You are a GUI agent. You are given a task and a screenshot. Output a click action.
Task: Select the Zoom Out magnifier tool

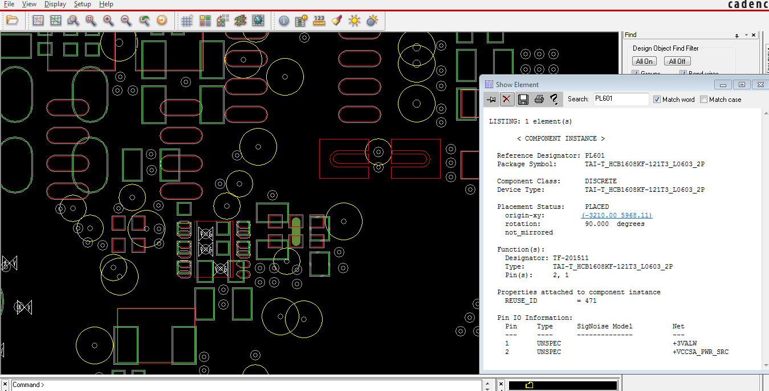point(127,20)
